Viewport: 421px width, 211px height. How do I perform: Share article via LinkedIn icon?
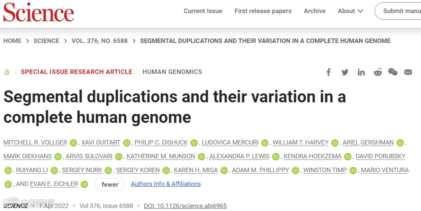click(361, 72)
